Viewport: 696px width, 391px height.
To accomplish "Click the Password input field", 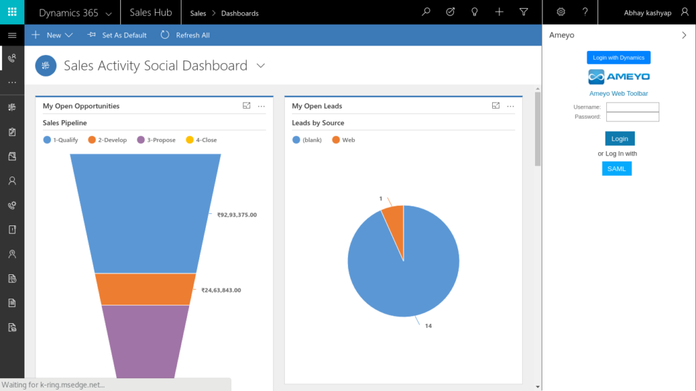I will (633, 117).
